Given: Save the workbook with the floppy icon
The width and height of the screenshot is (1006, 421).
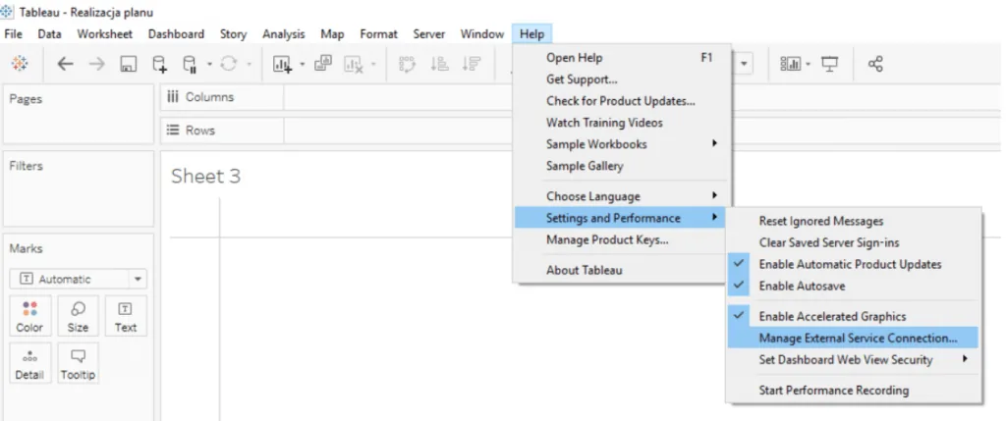Looking at the screenshot, I should 128,64.
